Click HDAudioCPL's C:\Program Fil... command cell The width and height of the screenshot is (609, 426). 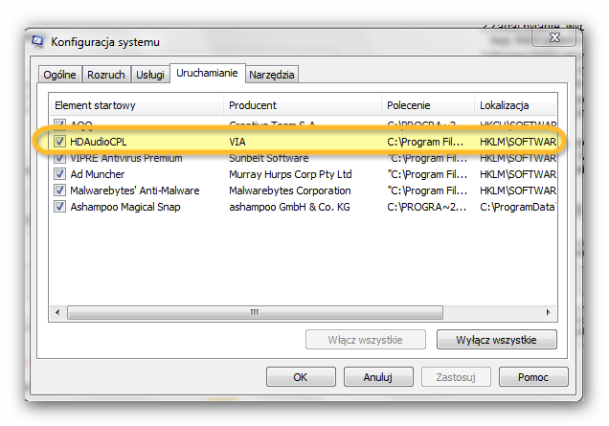425,142
